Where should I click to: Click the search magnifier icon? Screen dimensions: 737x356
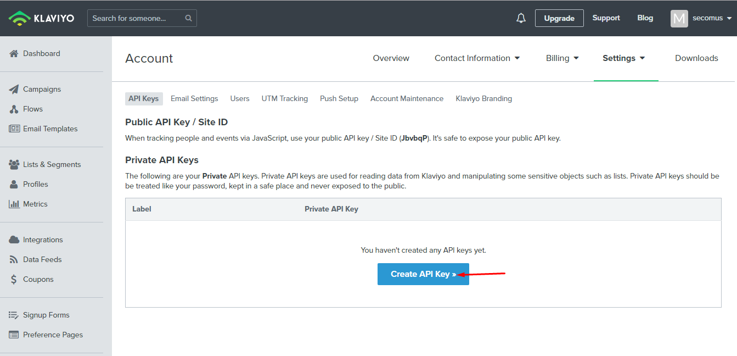point(188,18)
